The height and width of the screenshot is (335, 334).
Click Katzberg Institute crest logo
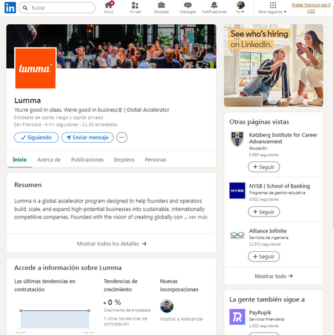[237, 139]
